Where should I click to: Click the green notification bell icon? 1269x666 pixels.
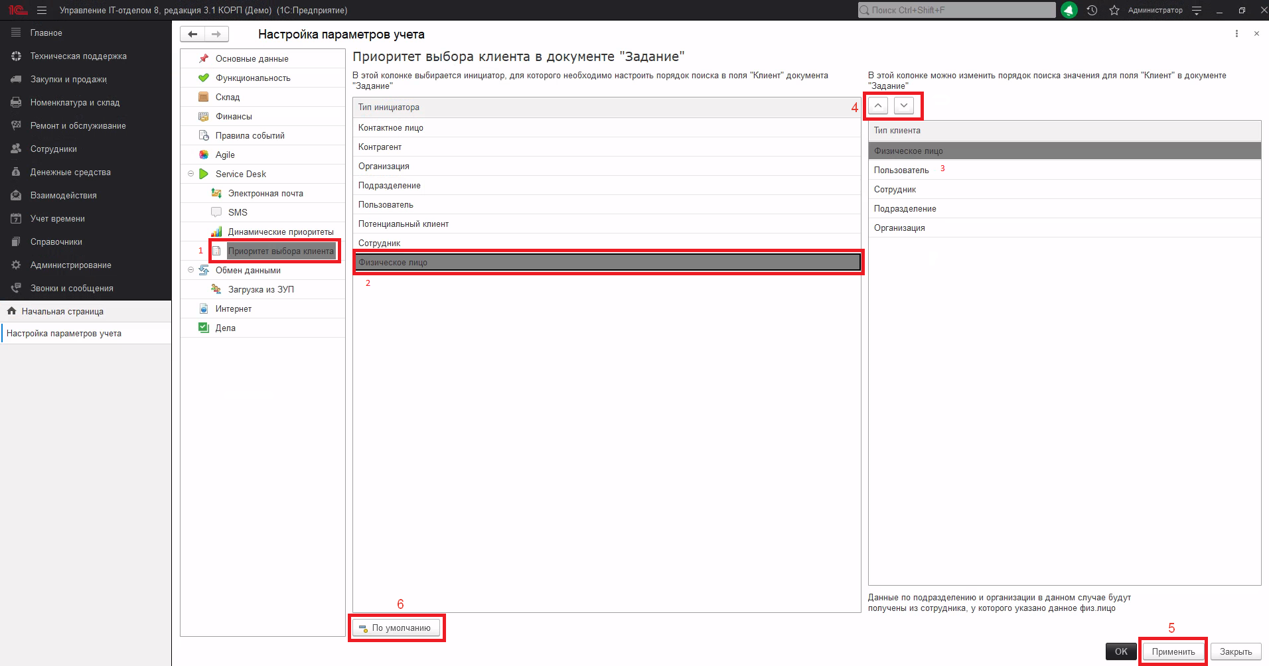click(x=1069, y=10)
